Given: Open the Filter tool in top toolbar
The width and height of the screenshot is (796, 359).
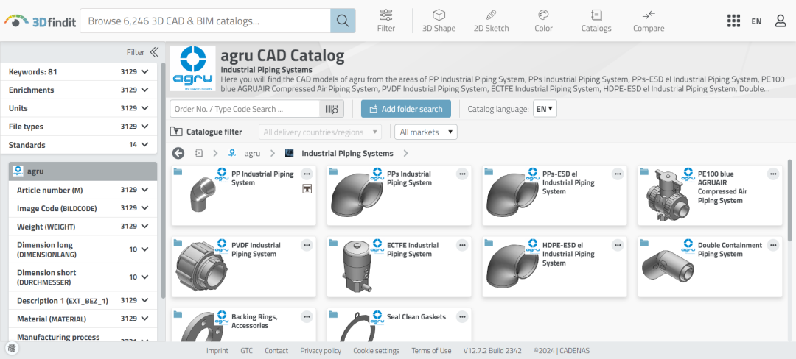Looking at the screenshot, I should (385, 21).
